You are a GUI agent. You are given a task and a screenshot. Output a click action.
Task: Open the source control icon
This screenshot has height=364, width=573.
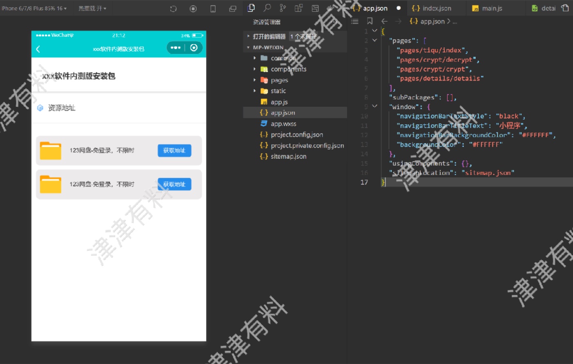(x=283, y=8)
